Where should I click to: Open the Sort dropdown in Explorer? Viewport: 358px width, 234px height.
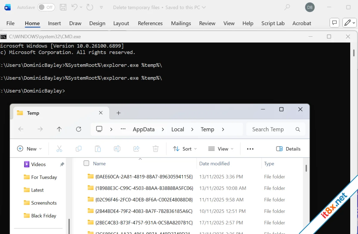(x=185, y=149)
